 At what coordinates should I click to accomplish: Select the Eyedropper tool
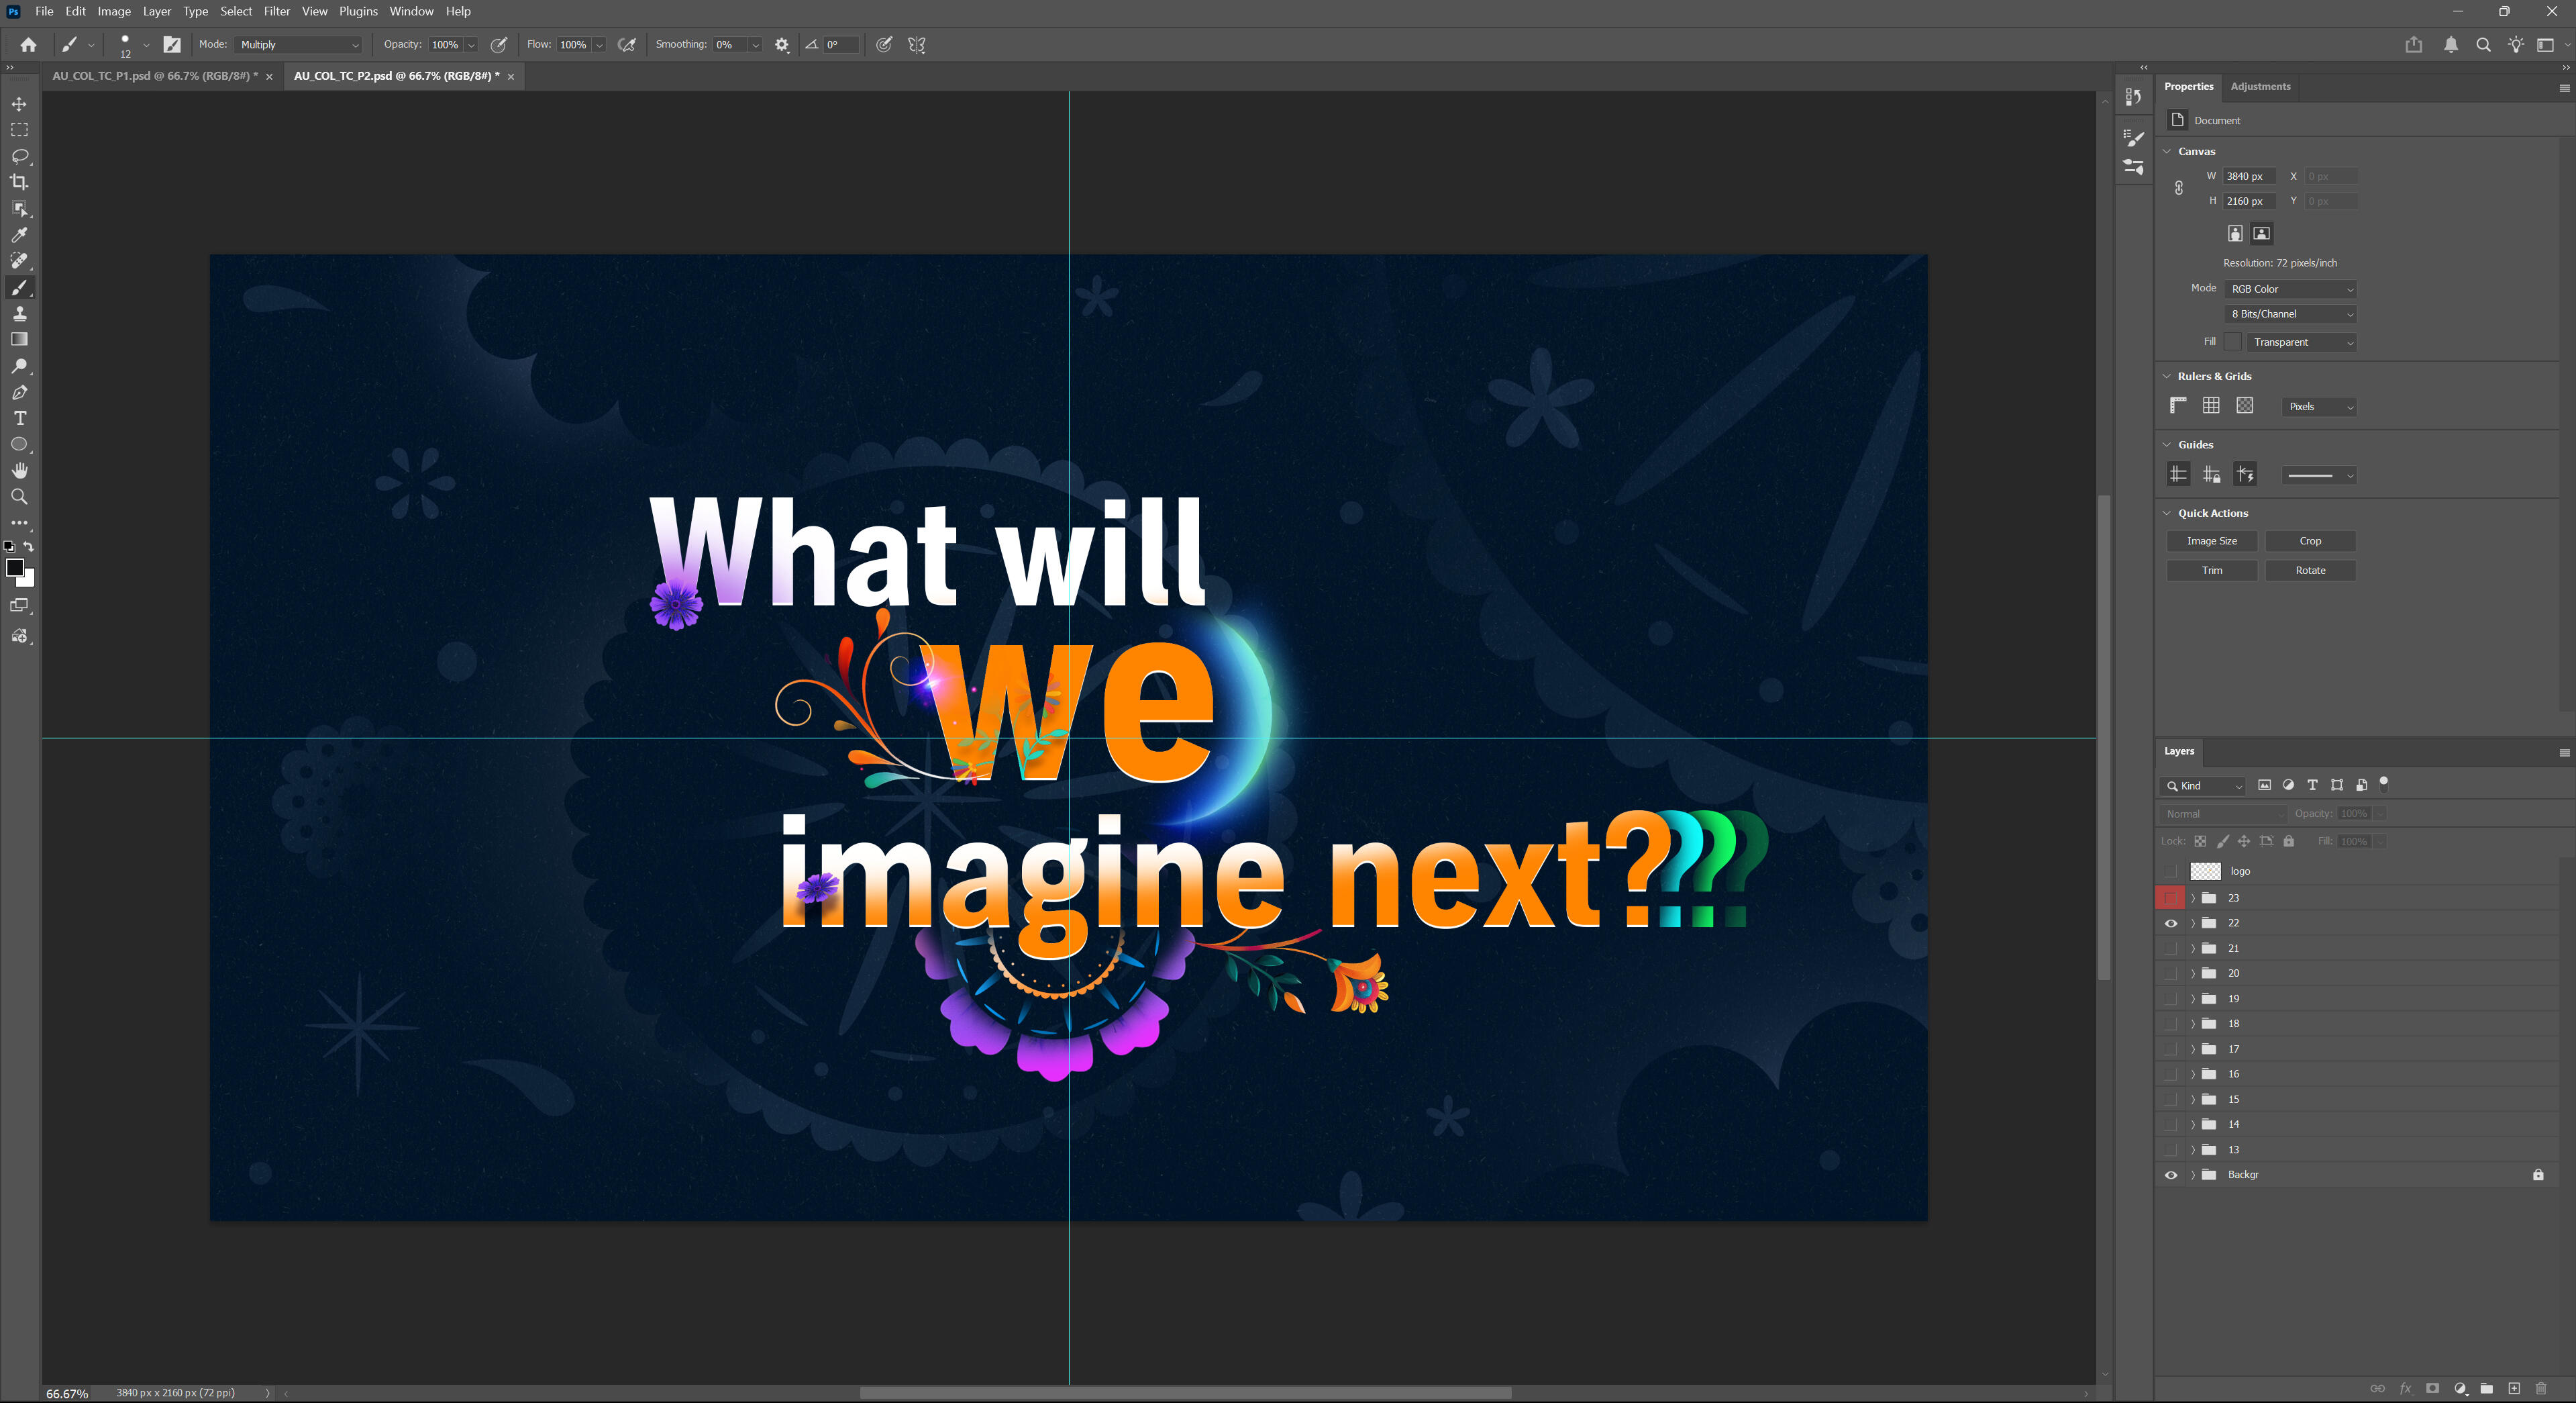click(19, 235)
